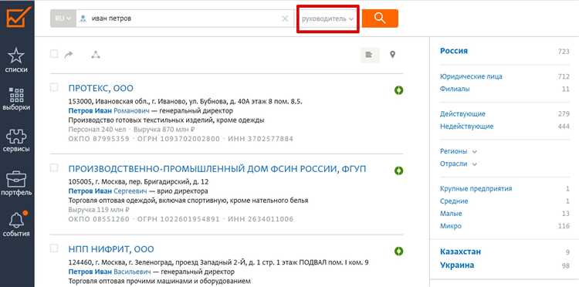Expand the Отрасли filter
579x287 pixels.
(x=459, y=164)
